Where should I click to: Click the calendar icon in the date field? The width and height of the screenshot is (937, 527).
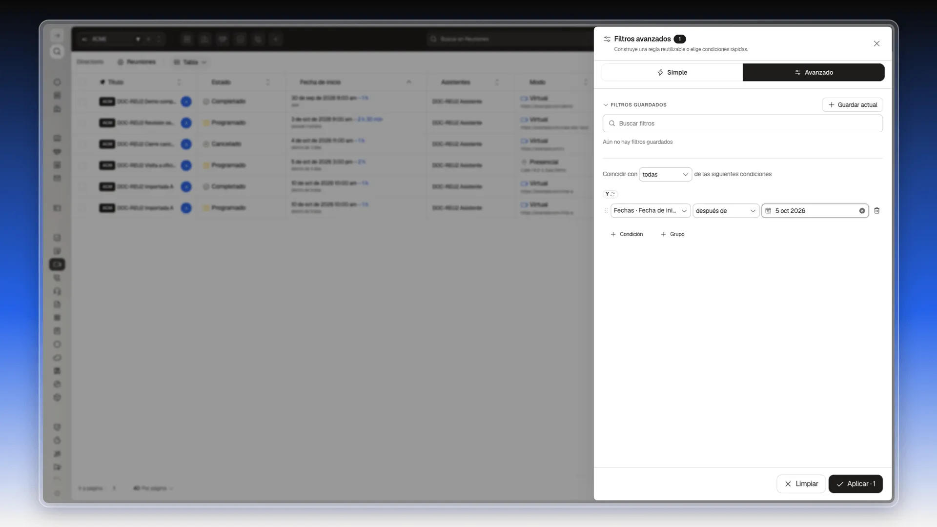click(768, 211)
